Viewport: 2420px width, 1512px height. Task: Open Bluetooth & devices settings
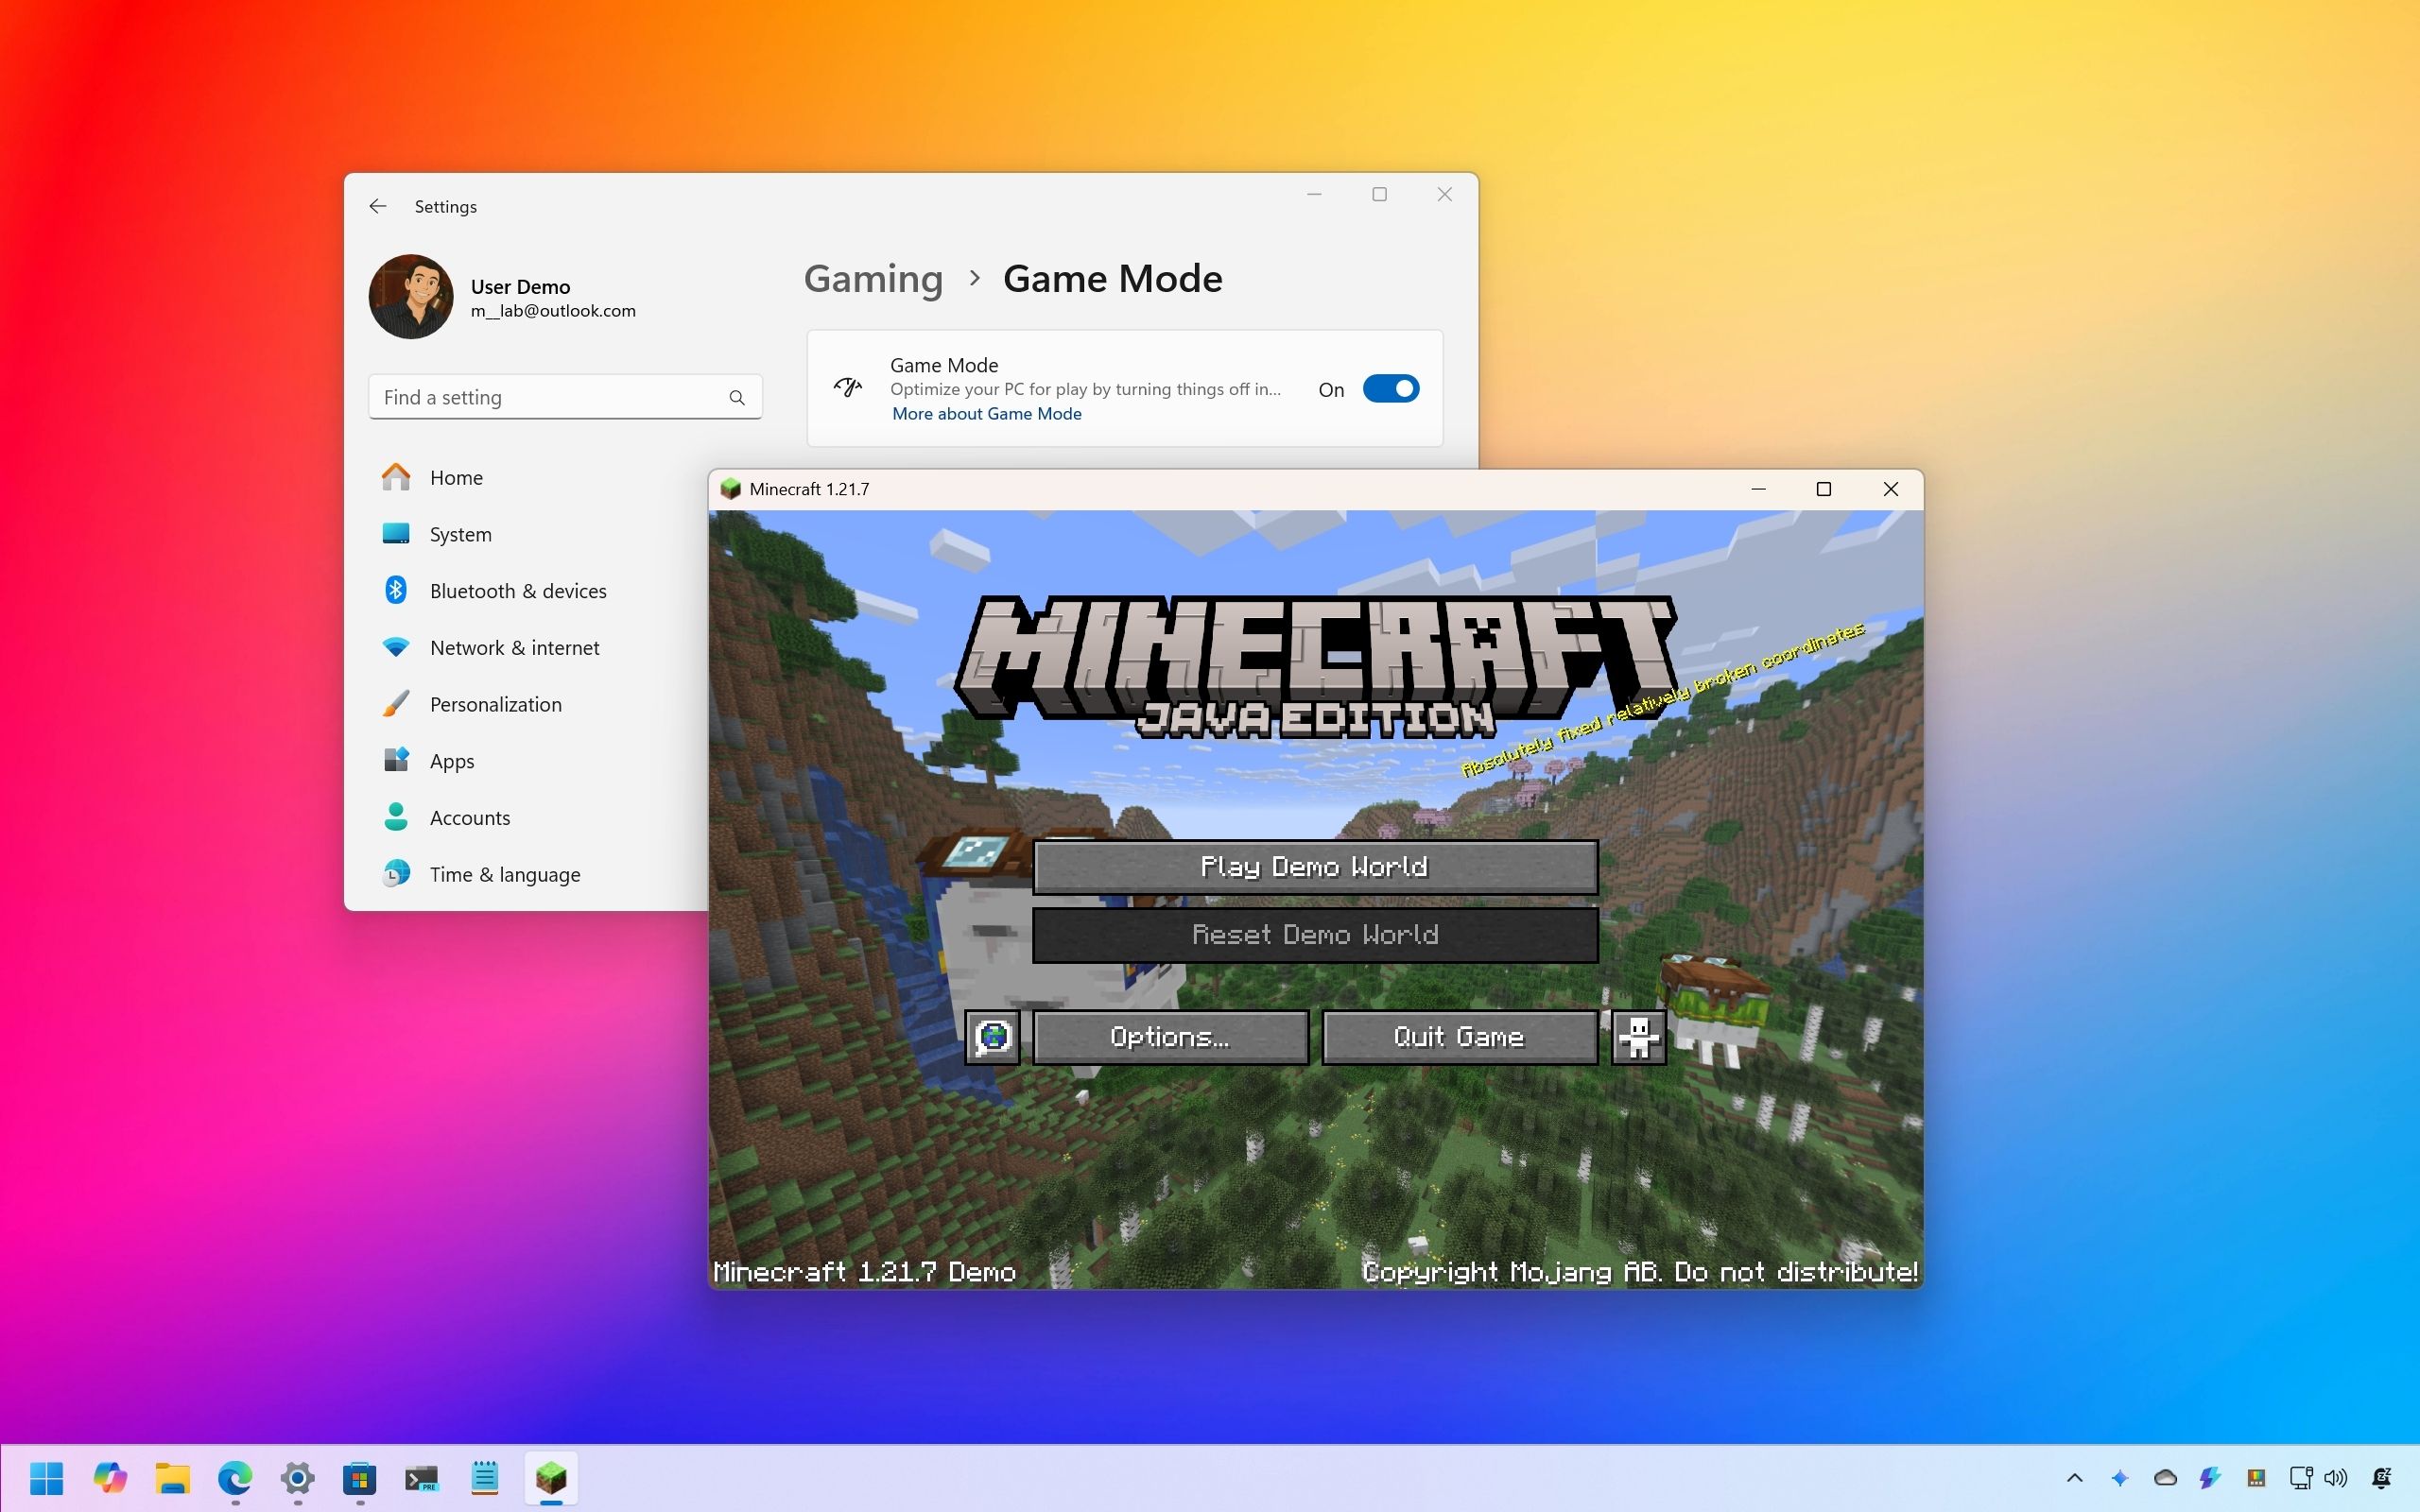517,591
